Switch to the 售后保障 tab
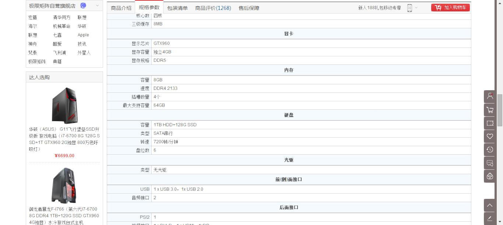 point(249,8)
